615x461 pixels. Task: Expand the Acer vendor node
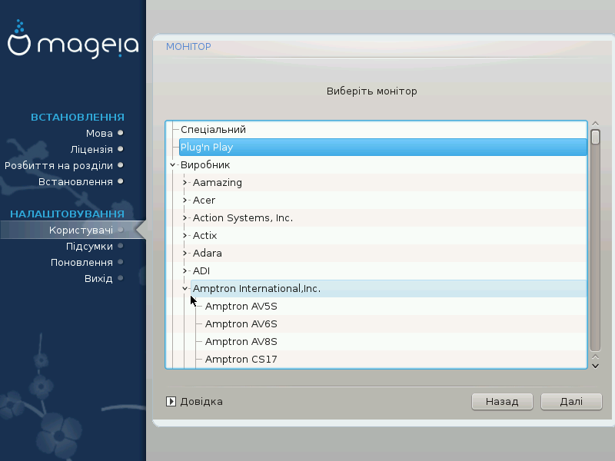pos(184,201)
